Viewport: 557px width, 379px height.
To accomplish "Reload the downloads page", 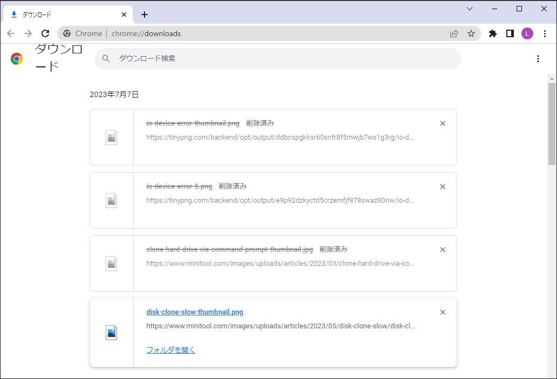I will 45,33.
